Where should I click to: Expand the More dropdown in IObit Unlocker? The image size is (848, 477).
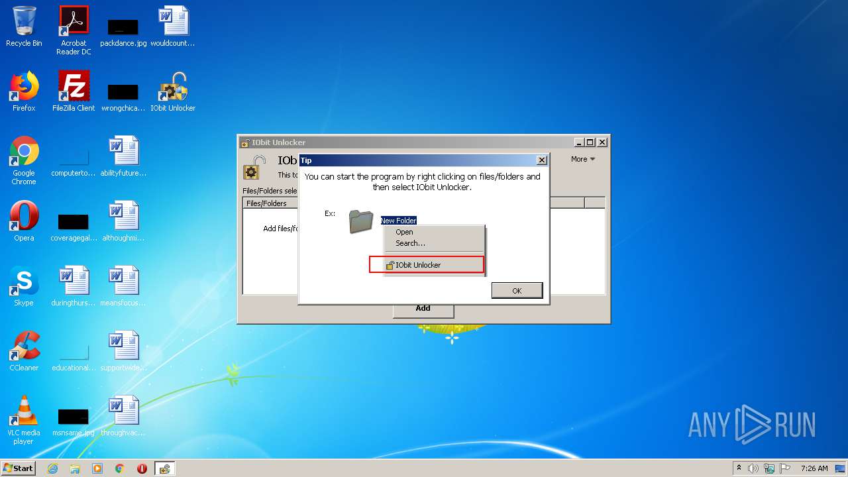(583, 159)
